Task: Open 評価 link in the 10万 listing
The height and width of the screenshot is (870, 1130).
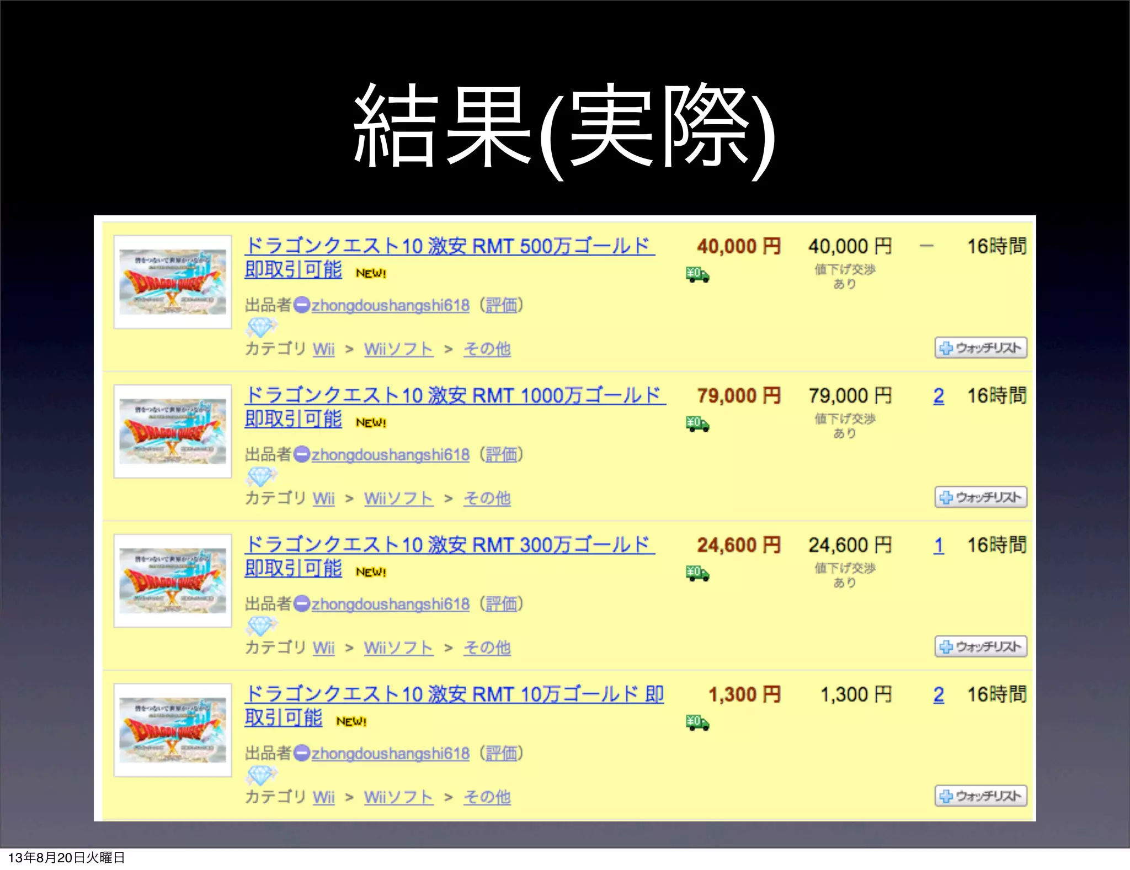Action: (502, 754)
